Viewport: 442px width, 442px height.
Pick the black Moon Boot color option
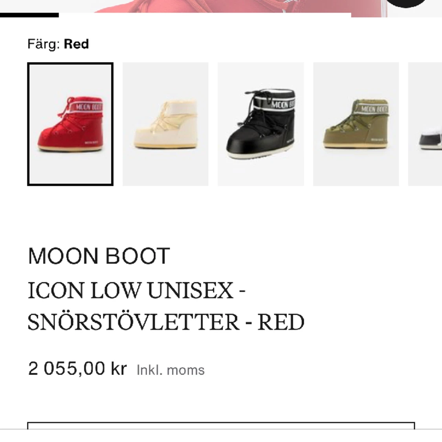tap(260, 124)
